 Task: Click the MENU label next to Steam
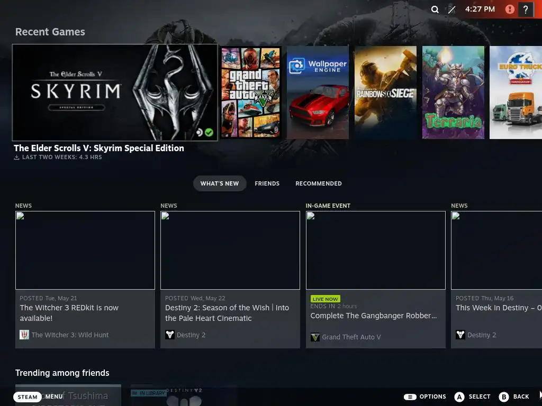(54, 396)
